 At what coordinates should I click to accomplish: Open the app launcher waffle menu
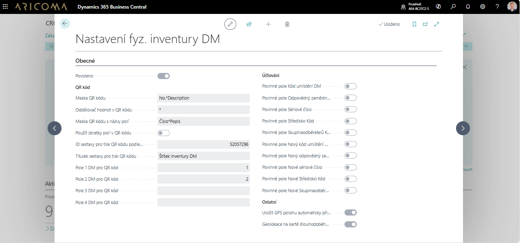5,7
